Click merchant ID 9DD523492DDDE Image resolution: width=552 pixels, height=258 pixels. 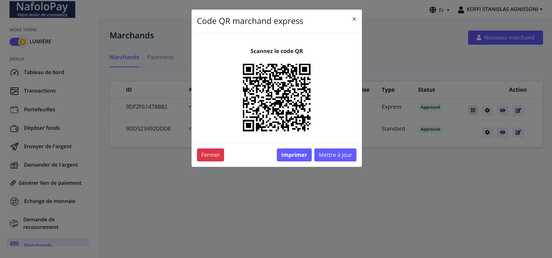(x=148, y=129)
